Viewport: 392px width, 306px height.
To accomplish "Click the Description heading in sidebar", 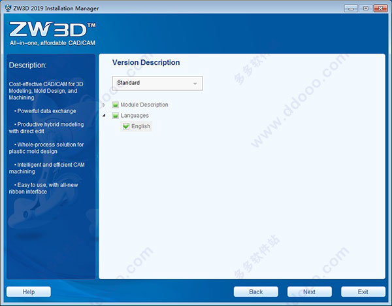I will pyautogui.click(x=27, y=65).
